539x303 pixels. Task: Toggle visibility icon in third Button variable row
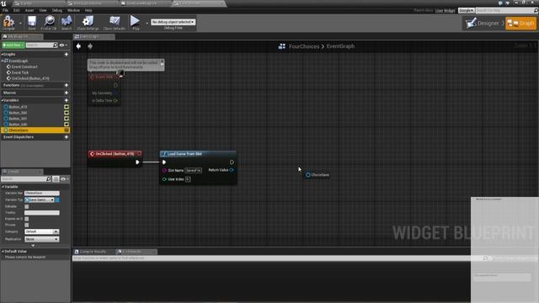[67, 119]
